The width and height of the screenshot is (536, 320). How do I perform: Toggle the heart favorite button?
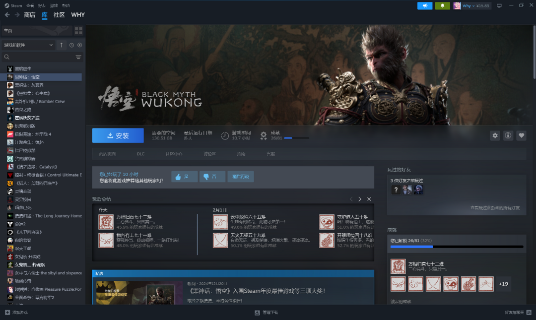point(521,136)
